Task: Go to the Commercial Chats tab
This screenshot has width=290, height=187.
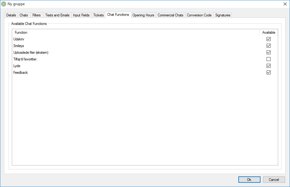Action: (170, 15)
